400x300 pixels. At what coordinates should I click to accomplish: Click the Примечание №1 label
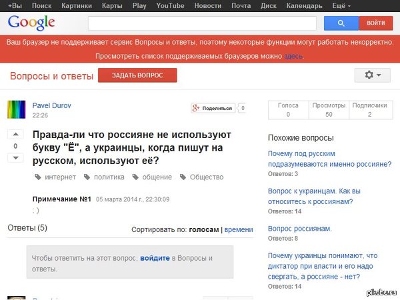tap(62, 199)
